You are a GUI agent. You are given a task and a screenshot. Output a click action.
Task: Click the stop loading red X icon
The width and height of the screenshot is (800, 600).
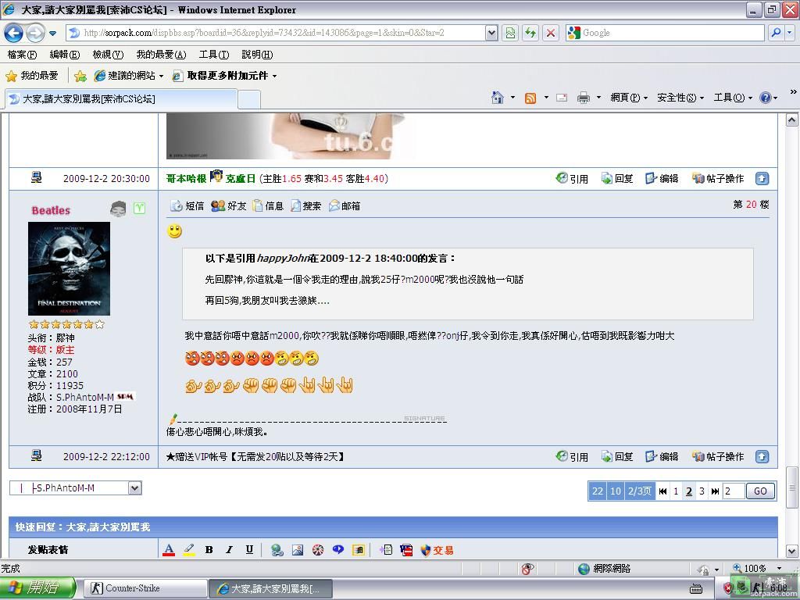click(x=551, y=33)
